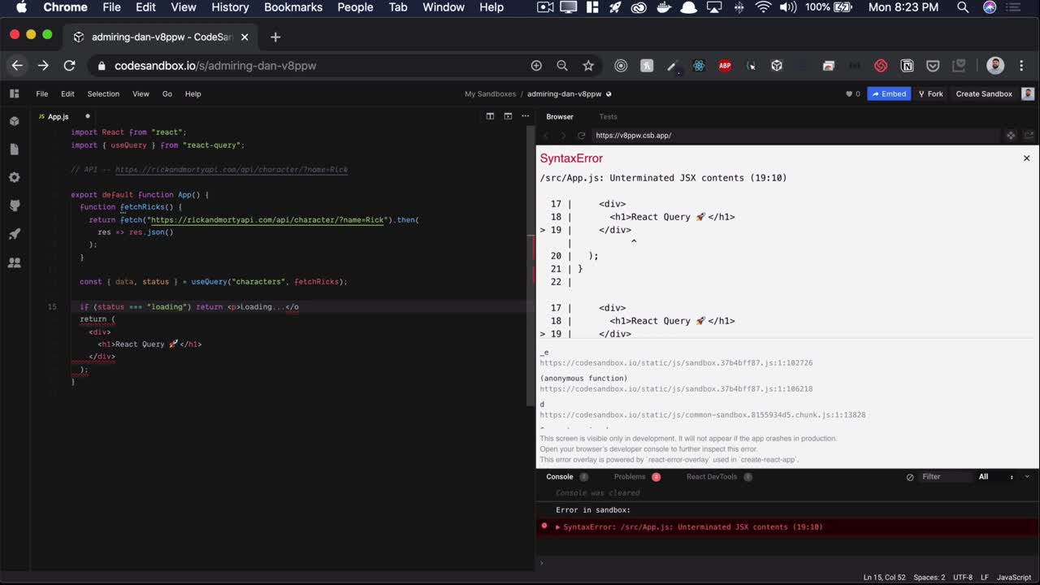Viewport: 1040px width, 585px height.
Task: Refresh the preview browser with reload icon
Action: (581, 135)
